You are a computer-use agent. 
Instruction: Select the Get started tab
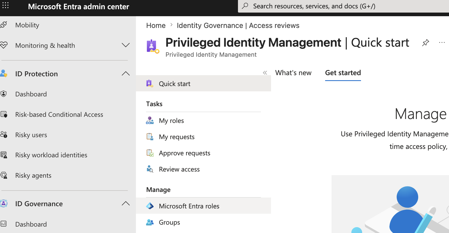pos(343,73)
